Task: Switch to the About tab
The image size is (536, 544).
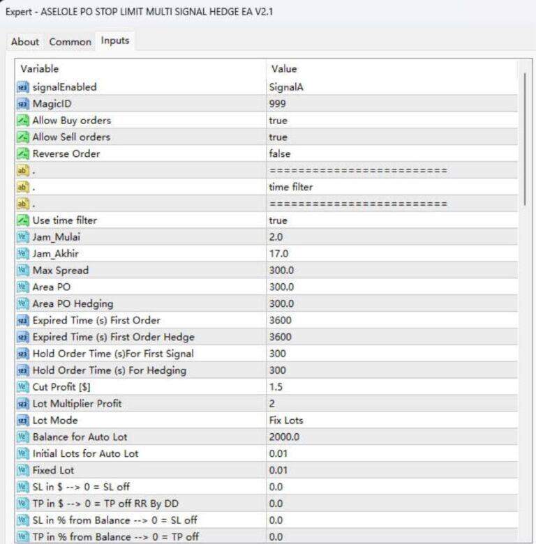Action: pos(25,42)
